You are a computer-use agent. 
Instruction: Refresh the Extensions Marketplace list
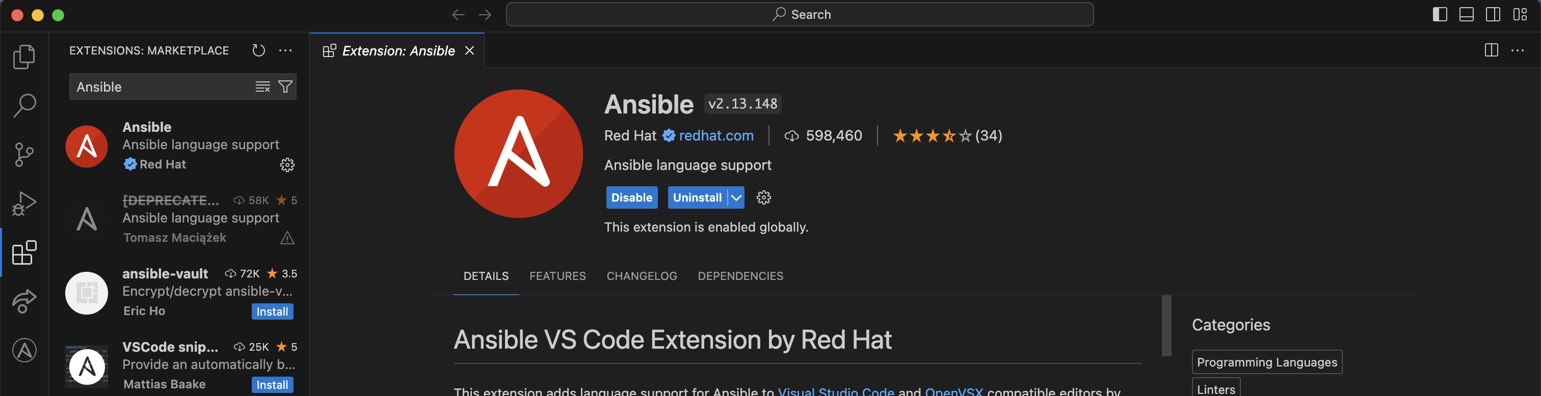point(258,51)
